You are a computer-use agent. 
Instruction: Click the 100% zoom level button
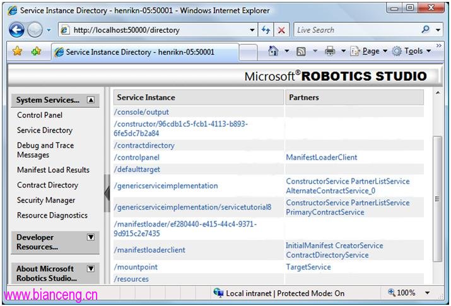click(402, 293)
